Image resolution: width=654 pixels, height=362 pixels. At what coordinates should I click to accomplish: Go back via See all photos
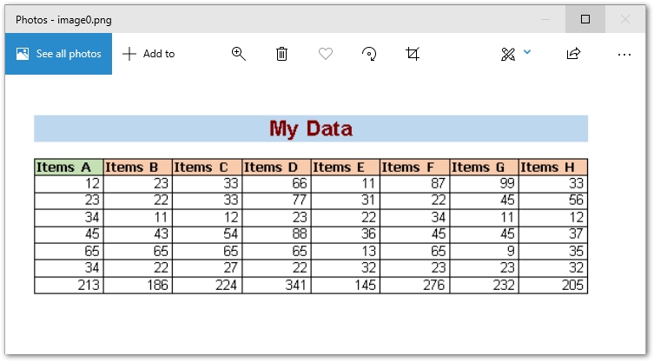point(58,54)
